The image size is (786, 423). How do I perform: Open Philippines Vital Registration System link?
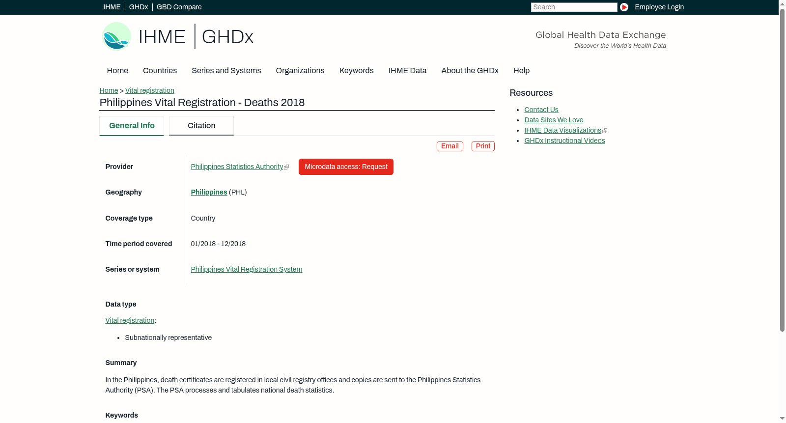tap(247, 270)
